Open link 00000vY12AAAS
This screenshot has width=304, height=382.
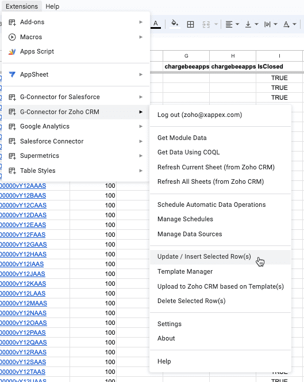click(23, 186)
